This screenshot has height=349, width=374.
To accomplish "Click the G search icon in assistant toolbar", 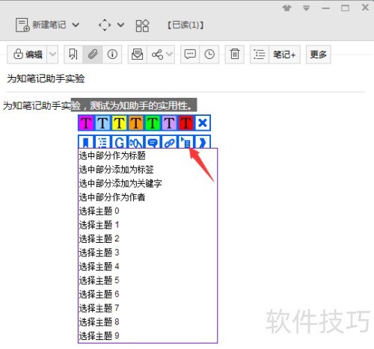I will coord(119,142).
